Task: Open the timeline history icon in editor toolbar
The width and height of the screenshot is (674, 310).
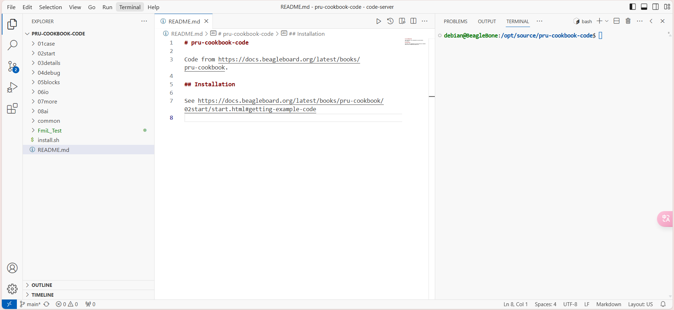Action: point(390,21)
